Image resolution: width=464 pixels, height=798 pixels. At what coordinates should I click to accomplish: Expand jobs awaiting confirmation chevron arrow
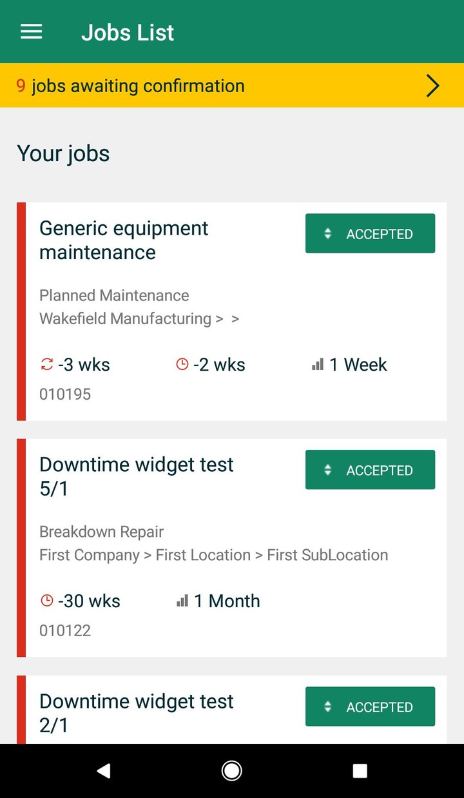click(432, 86)
